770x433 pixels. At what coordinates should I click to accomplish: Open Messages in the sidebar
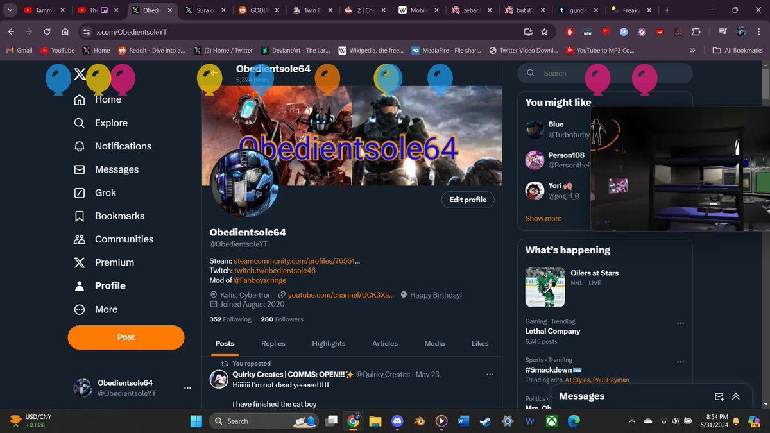(x=106, y=169)
